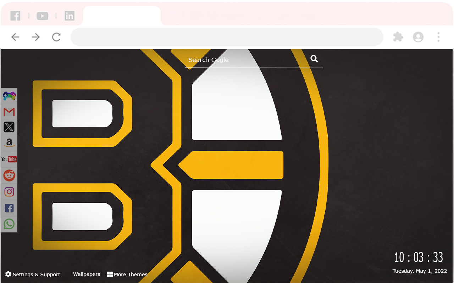Open Amazon from the sidebar

9,143
